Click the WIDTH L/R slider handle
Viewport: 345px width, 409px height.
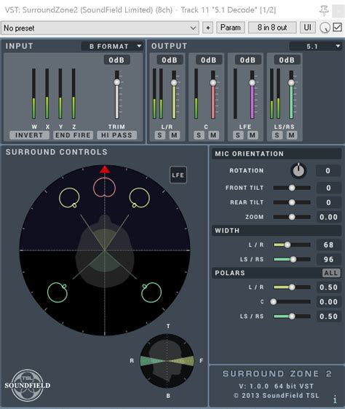[x=287, y=245]
